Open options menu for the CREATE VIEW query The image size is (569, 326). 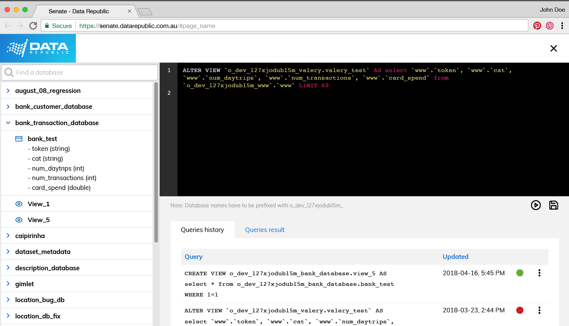[x=539, y=273]
